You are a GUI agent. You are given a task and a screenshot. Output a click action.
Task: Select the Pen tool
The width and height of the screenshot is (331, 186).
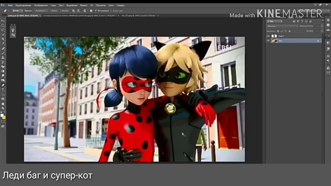pyautogui.click(x=3, y=85)
